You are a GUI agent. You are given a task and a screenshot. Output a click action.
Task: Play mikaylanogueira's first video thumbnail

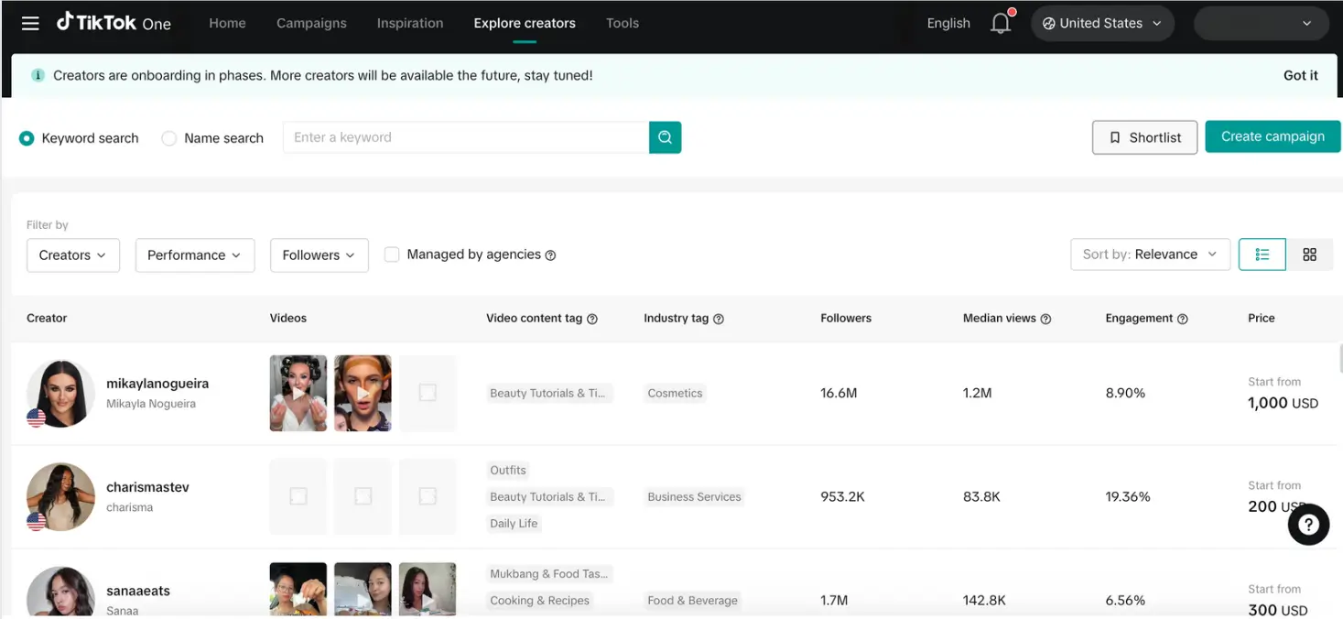point(298,393)
